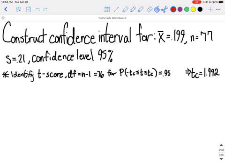Choose the straight line tool
The image size is (225, 168).
116,9
